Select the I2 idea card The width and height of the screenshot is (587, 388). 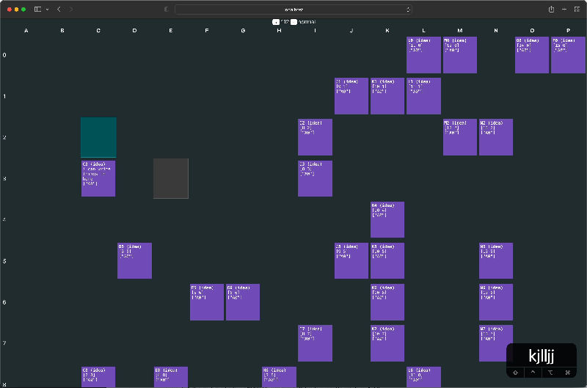315,137
